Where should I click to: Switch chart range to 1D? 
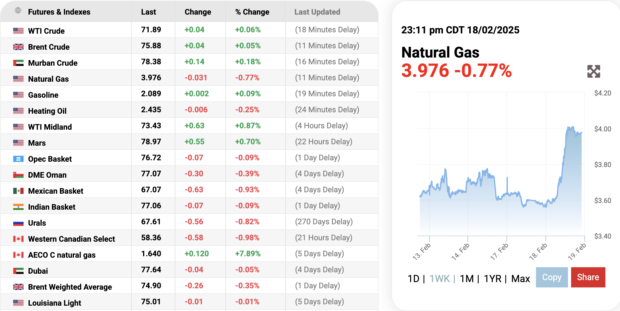(x=413, y=279)
